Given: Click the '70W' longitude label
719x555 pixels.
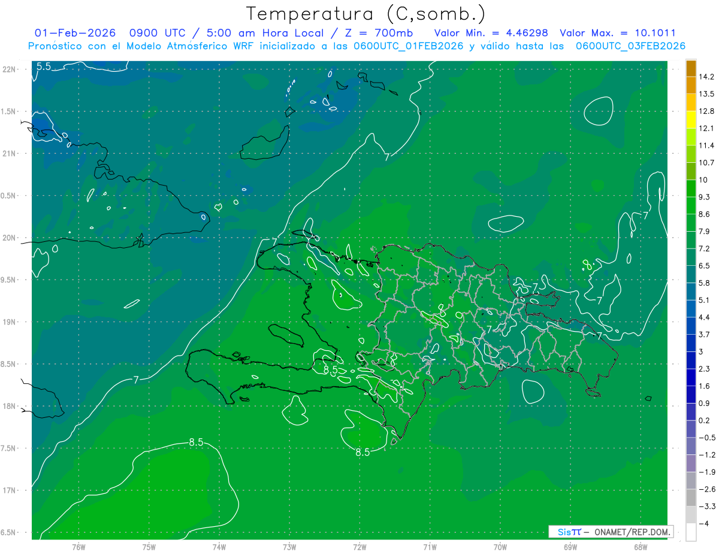Looking at the screenshot, I should 500,547.
